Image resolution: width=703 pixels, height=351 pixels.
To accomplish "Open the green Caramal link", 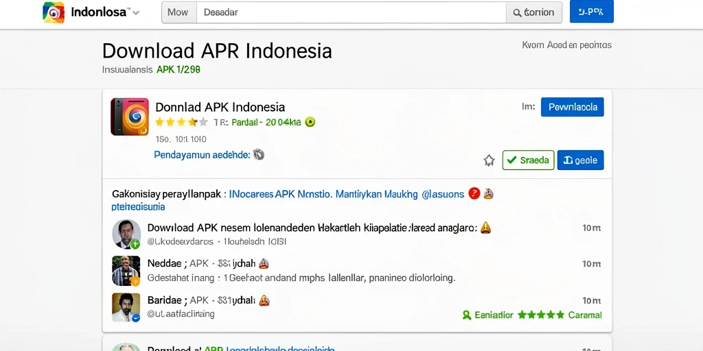I will pos(585,315).
